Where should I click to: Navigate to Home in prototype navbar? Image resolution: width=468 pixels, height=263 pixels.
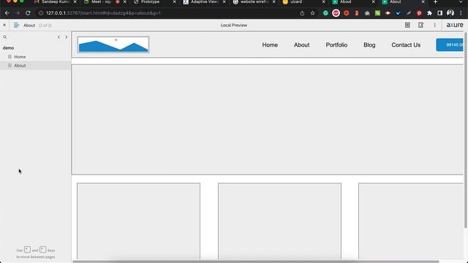pyautogui.click(x=270, y=45)
